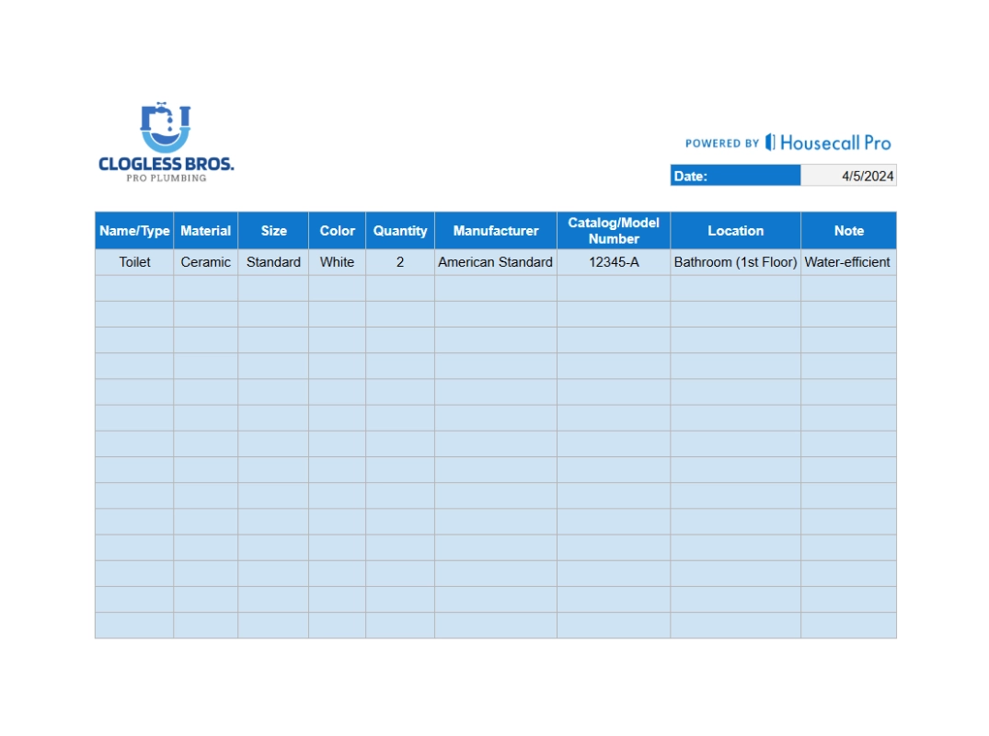989x736 pixels.
Task: Click the Housecall Pro logo icon
Action: (x=771, y=143)
